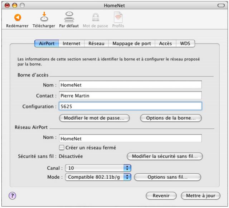Click the Borne d'accès Nom field

(x=130, y=85)
